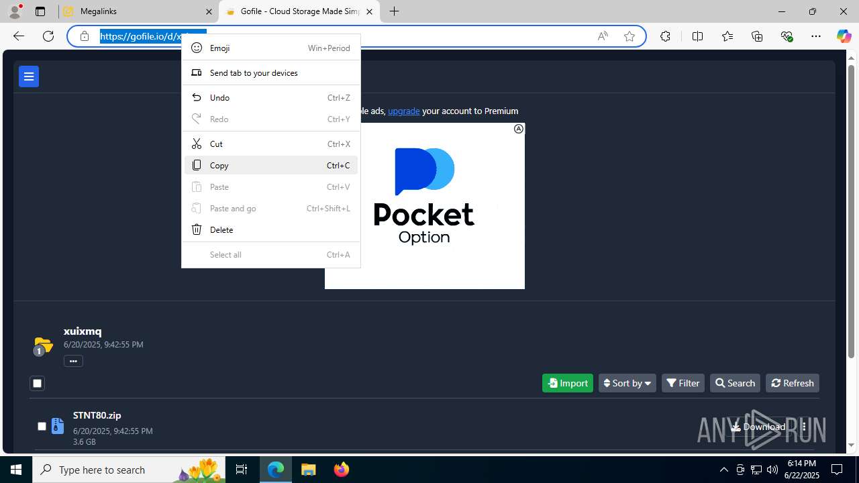Click the AdChoices icon on Pocket Option ad
The image size is (859, 483).
[519, 129]
